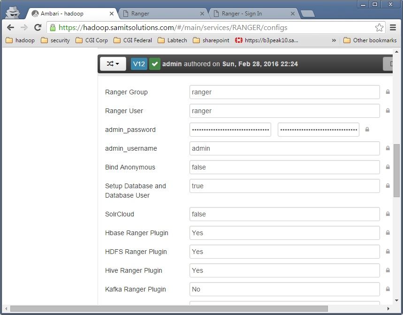This screenshot has width=403, height=315.
Task: Close the Ambari - hadoop tab
Action: [112, 14]
